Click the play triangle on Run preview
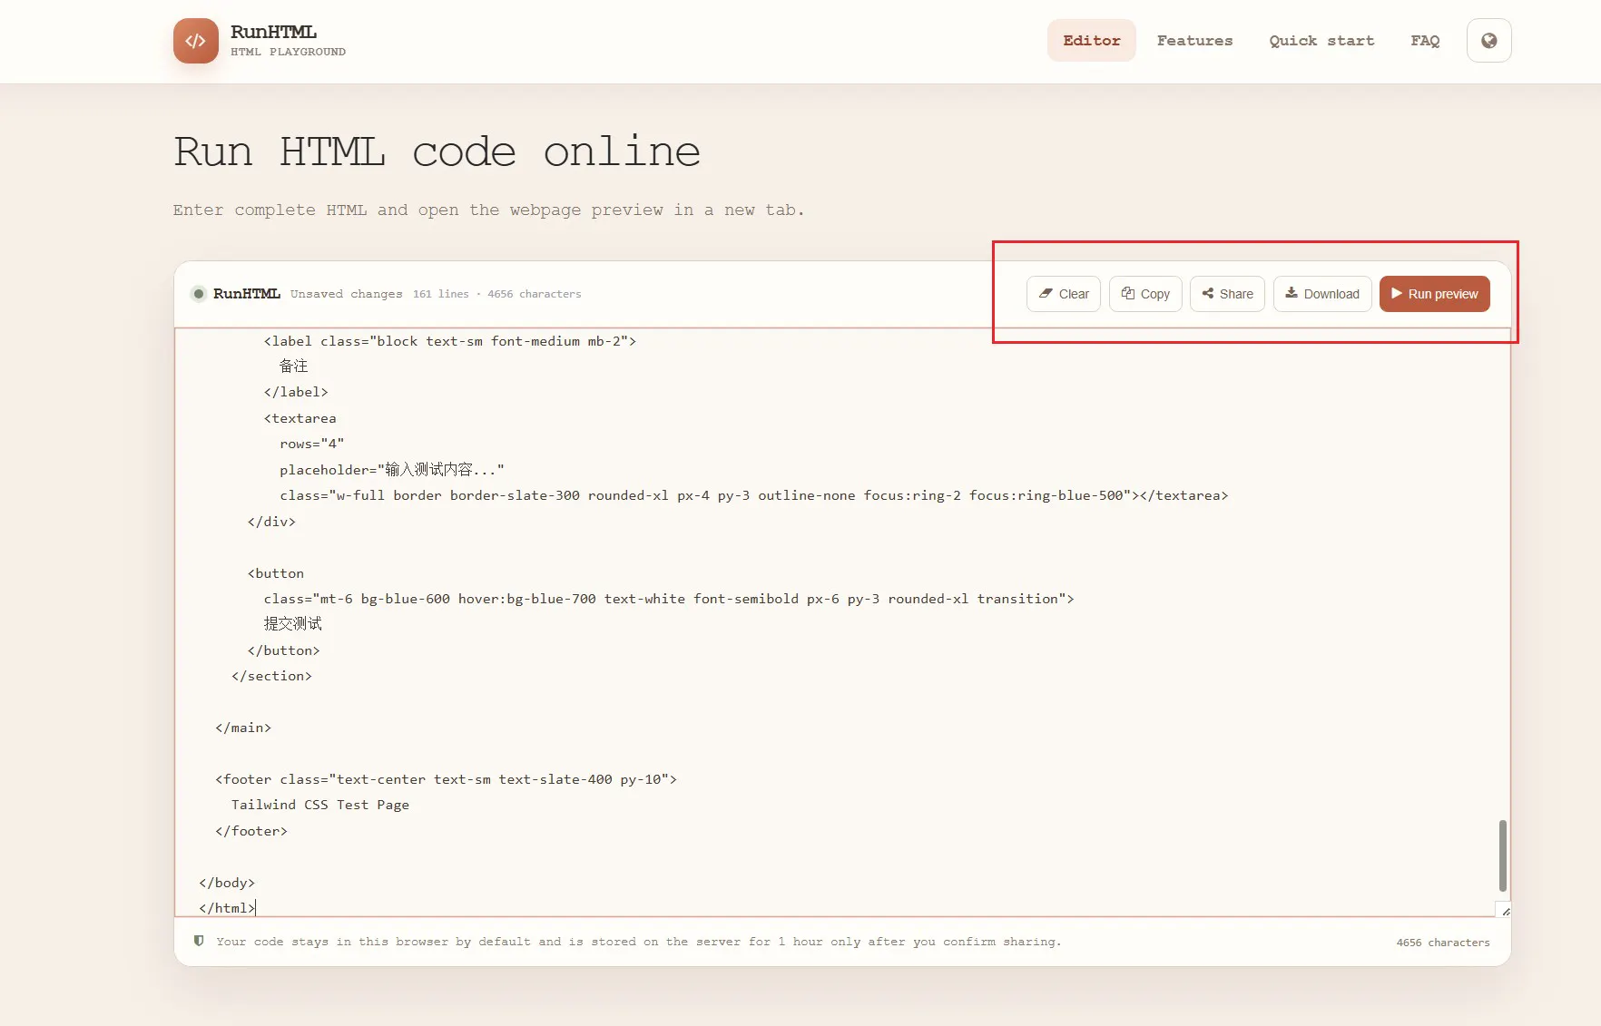This screenshot has width=1601, height=1026. pyautogui.click(x=1397, y=293)
